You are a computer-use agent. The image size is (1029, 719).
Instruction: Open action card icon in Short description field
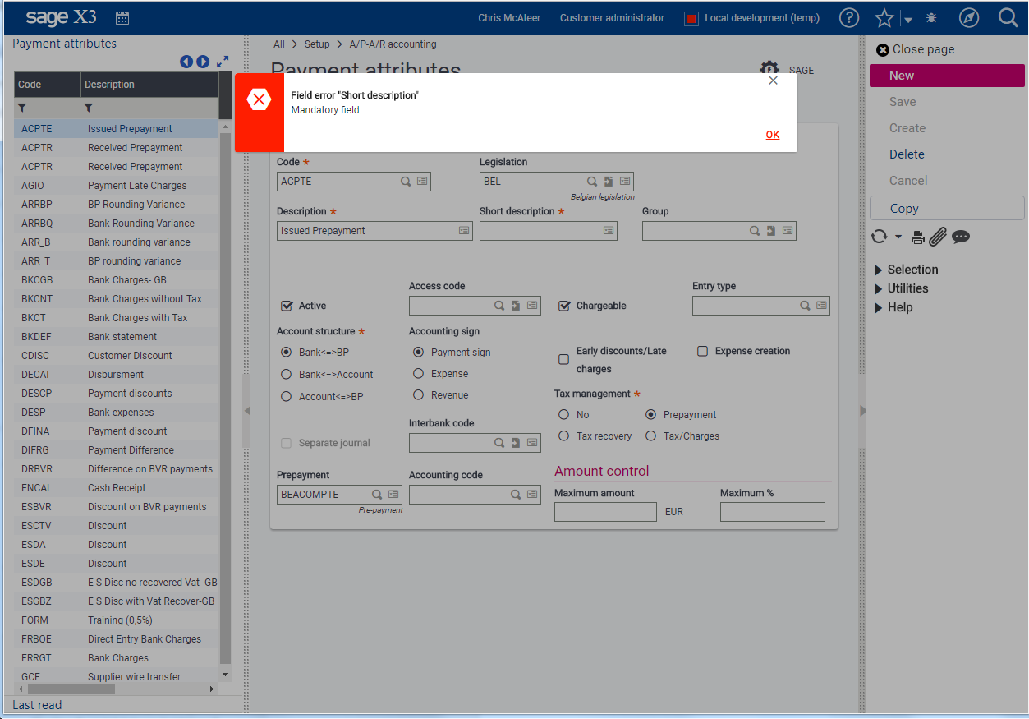(x=609, y=231)
